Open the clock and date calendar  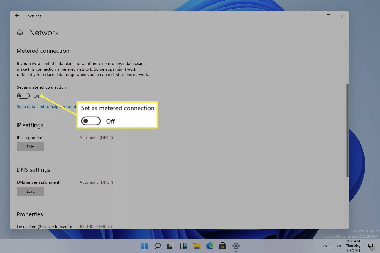click(x=353, y=246)
